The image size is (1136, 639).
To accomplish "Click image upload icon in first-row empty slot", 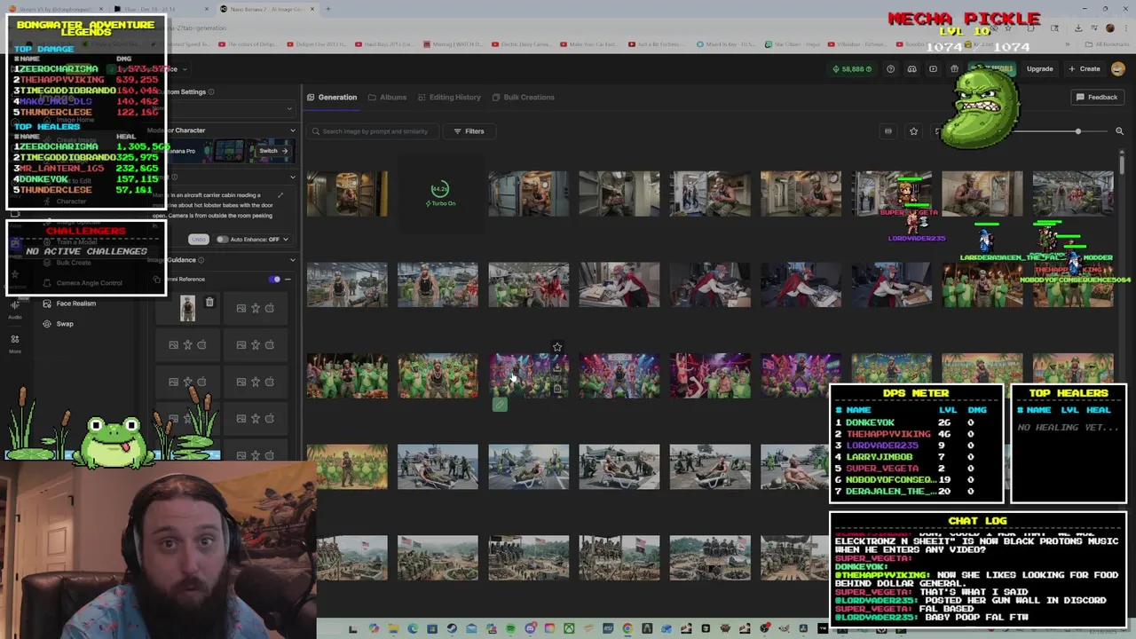I will (x=241, y=309).
